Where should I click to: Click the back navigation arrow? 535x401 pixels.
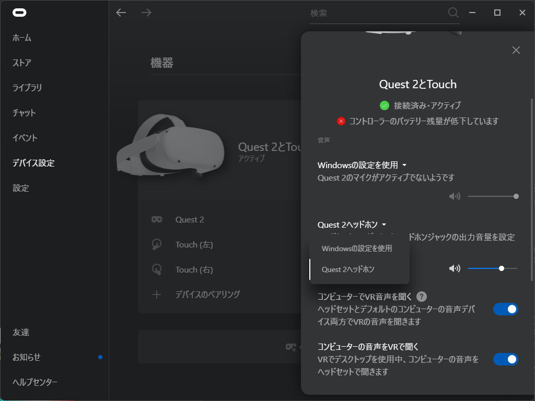pos(121,13)
